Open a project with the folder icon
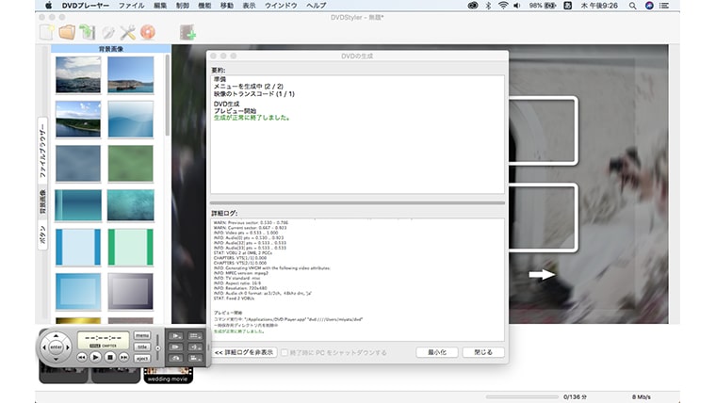Screen dimensions: 716x403 [x=67, y=32]
